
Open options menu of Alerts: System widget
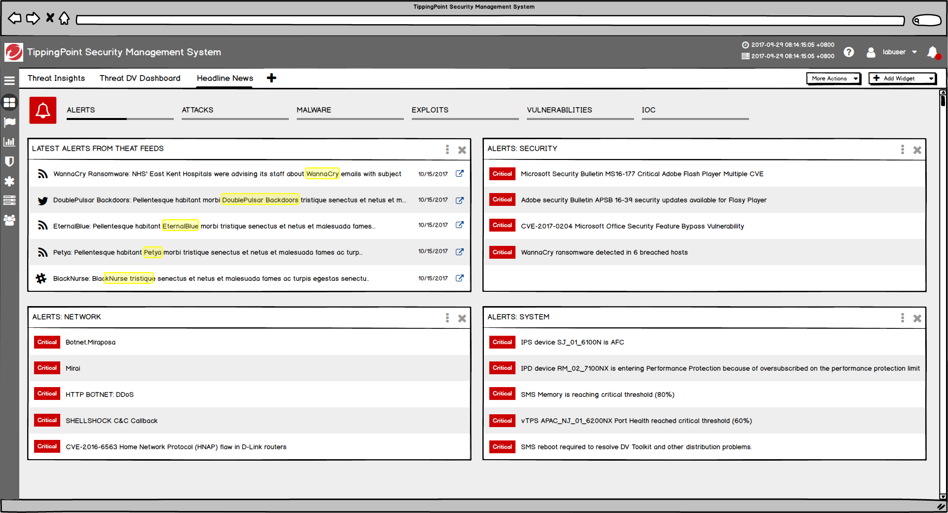pos(903,317)
